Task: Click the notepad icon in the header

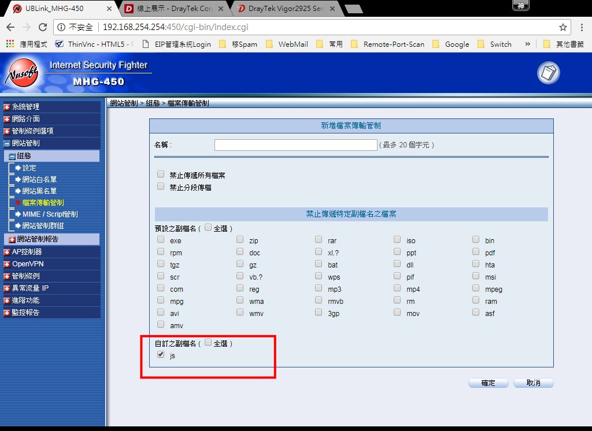Action: (548, 73)
